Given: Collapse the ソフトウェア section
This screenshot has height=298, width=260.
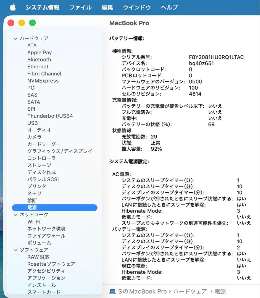Looking at the screenshot, I should click(x=16, y=250).
